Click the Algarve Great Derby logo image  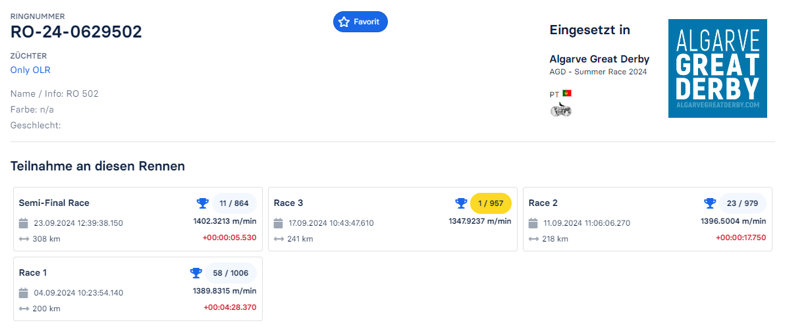[x=718, y=68]
